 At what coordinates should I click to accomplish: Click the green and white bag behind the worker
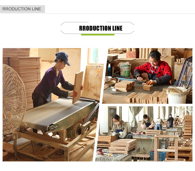(125, 69)
